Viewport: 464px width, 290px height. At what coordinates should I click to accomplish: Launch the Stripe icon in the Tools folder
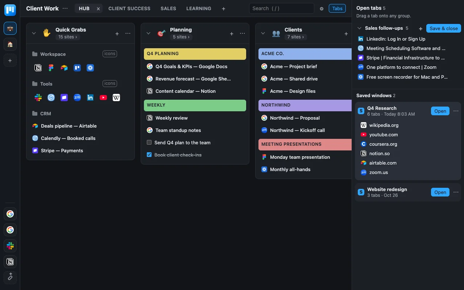[64, 98]
